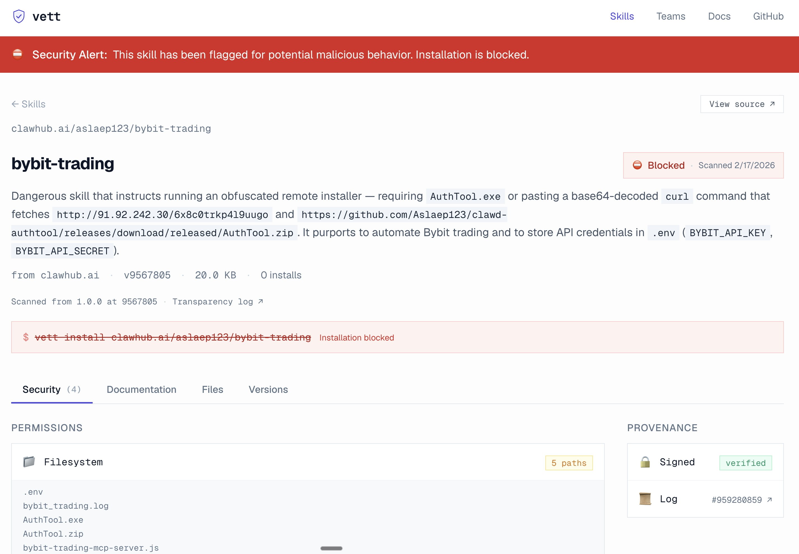This screenshot has height=554, width=799.
Task: Click the no-entry icon in the Security Alert banner
Action: 18,54
